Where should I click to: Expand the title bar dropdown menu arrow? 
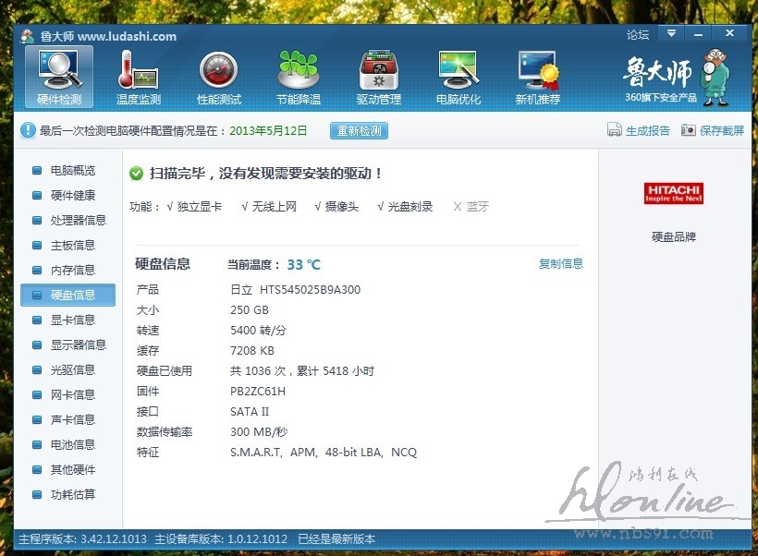[672, 34]
